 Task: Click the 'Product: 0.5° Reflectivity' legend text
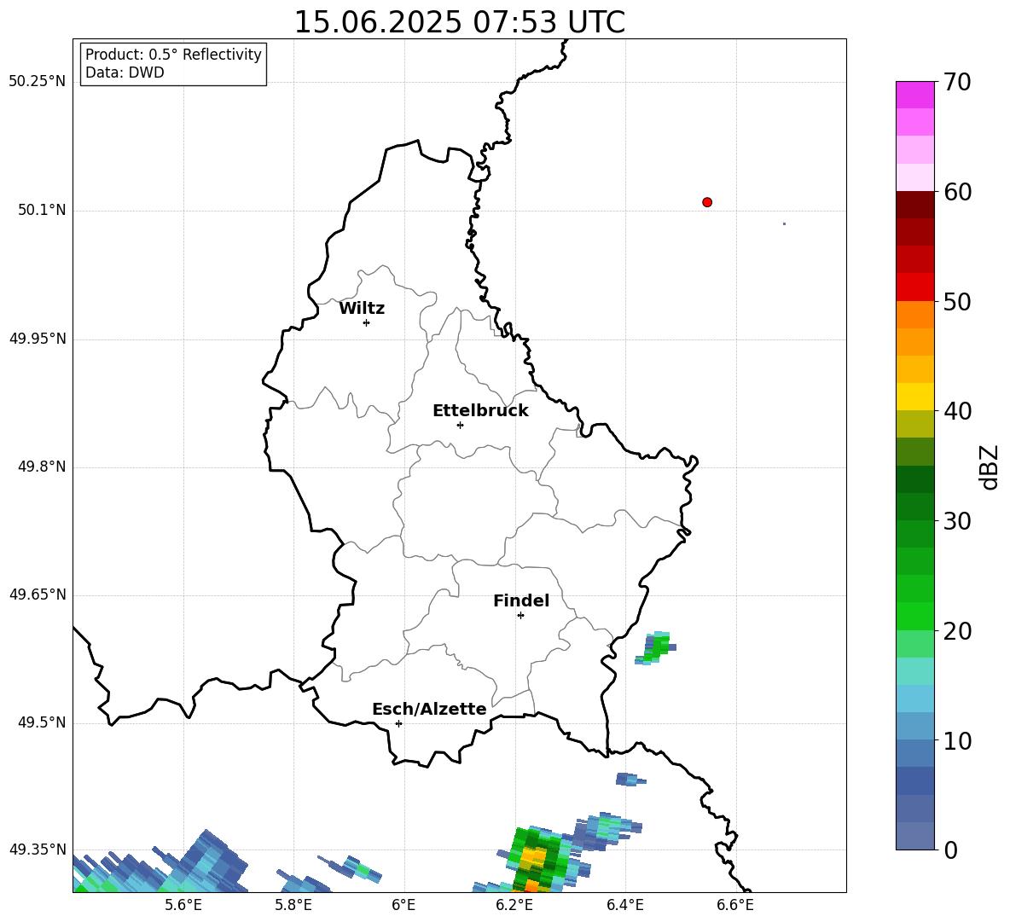coord(173,54)
